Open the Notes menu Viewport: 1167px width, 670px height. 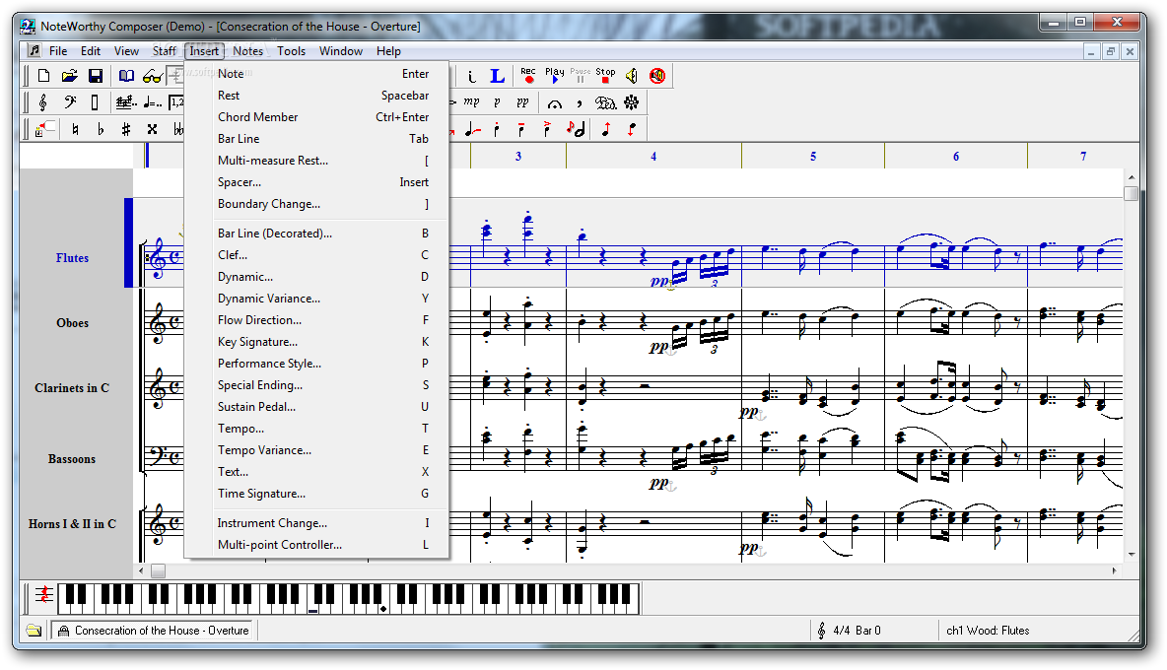(x=247, y=50)
